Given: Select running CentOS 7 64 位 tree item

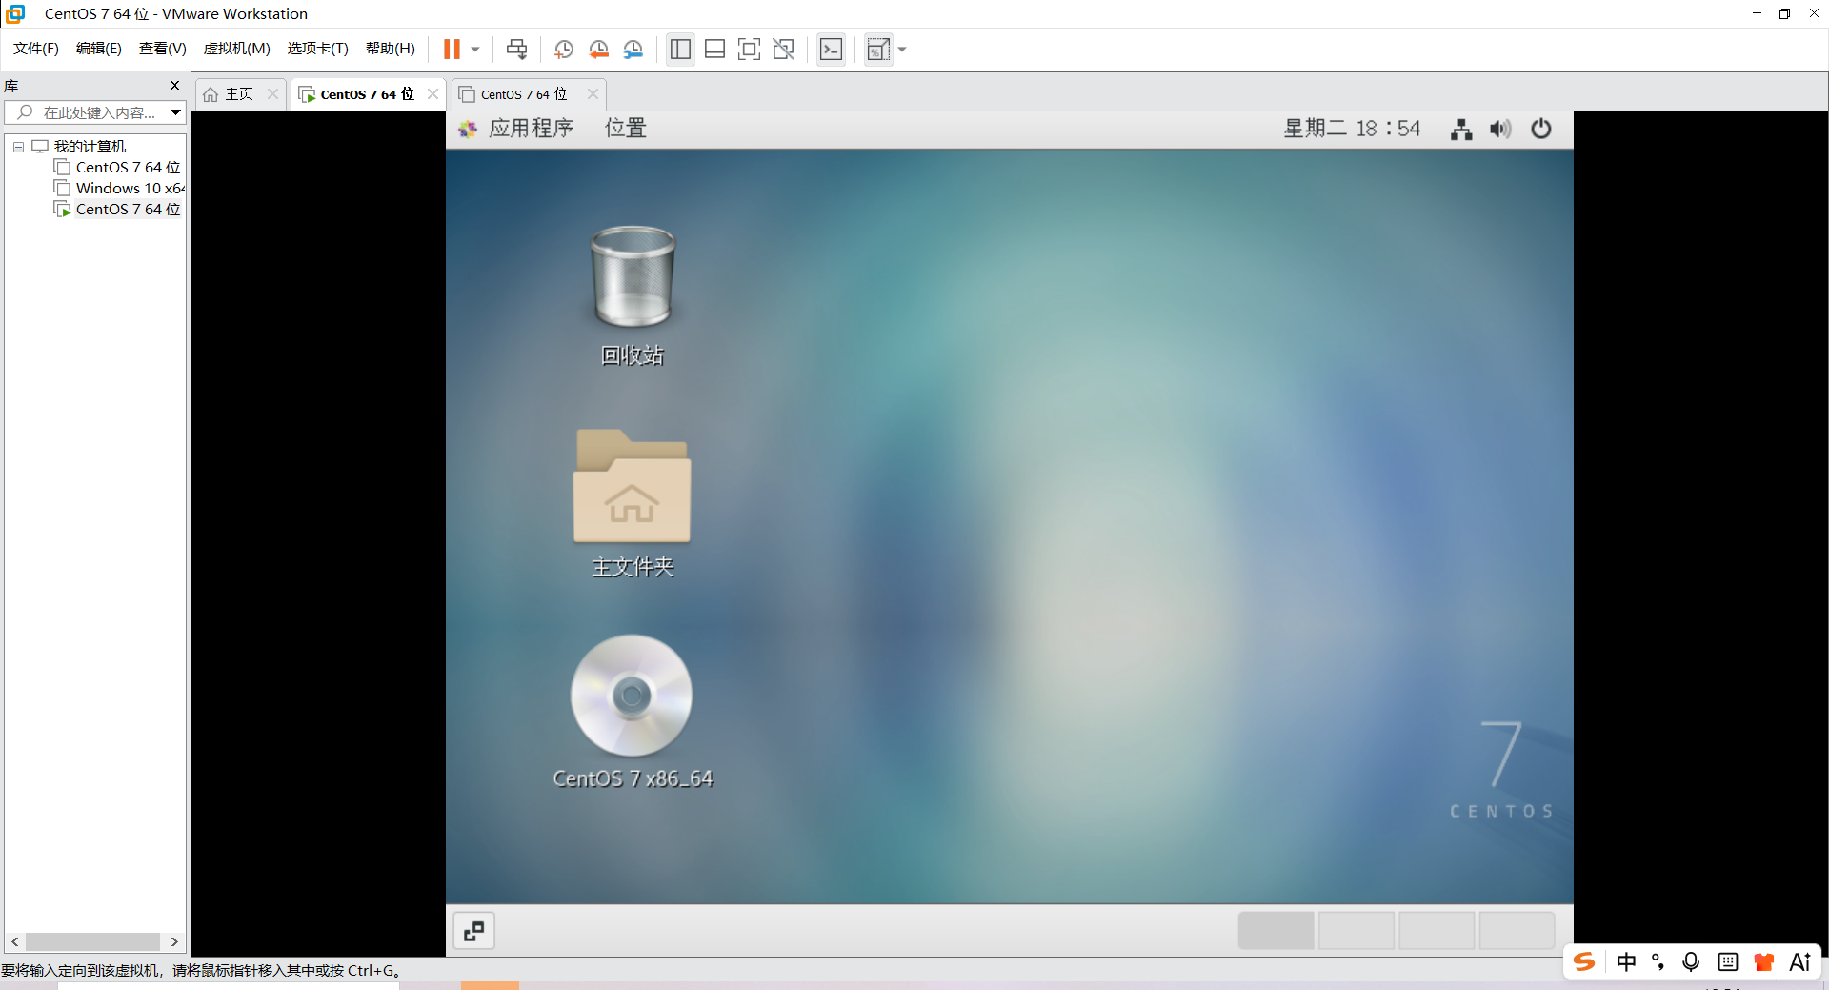Looking at the screenshot, I should tap(128, 210).
